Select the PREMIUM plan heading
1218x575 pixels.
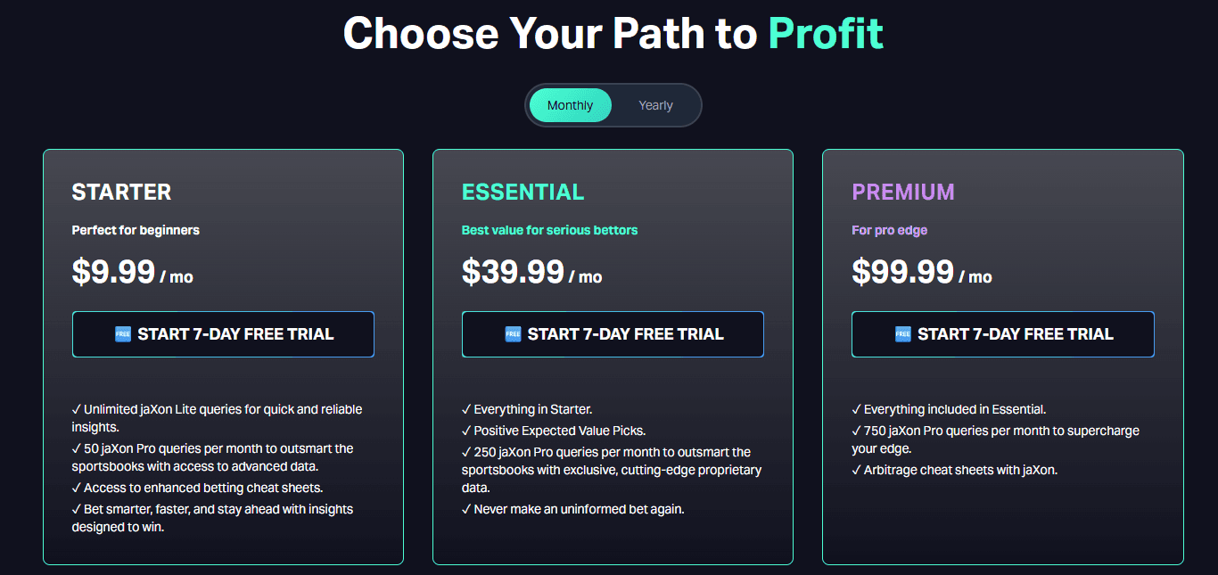coord(903,192)
